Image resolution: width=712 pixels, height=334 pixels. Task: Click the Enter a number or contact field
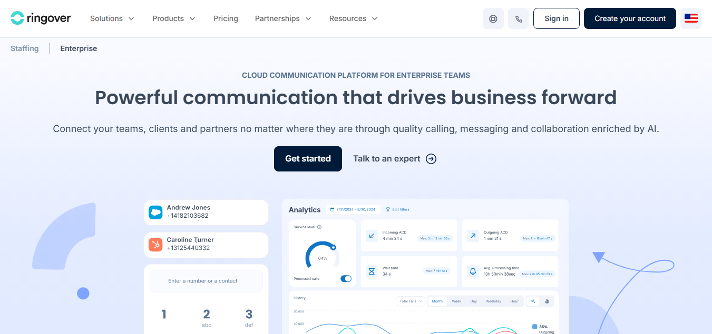coord(206,281)
